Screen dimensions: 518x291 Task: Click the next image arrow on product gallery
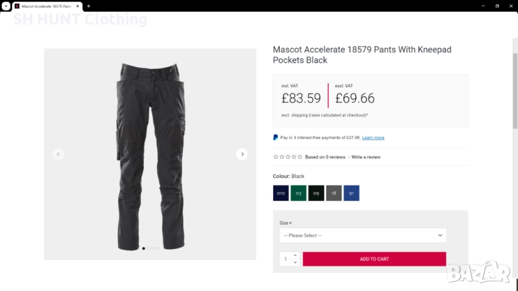242,154
